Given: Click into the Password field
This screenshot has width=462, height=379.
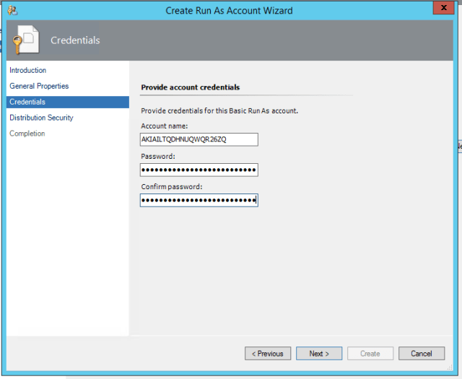Looking at the screenshot, I should [199, 170].
